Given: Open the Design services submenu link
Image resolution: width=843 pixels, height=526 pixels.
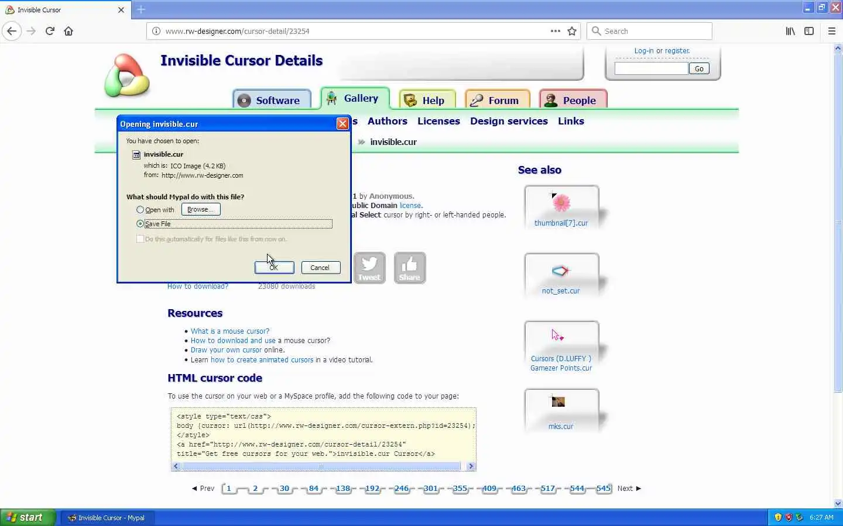Looking at the screenshot, I should click(509, 121).
